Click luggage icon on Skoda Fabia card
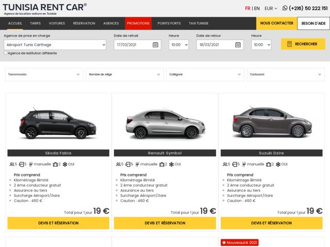Screen dimensions: 330x247 click(55, 164)
